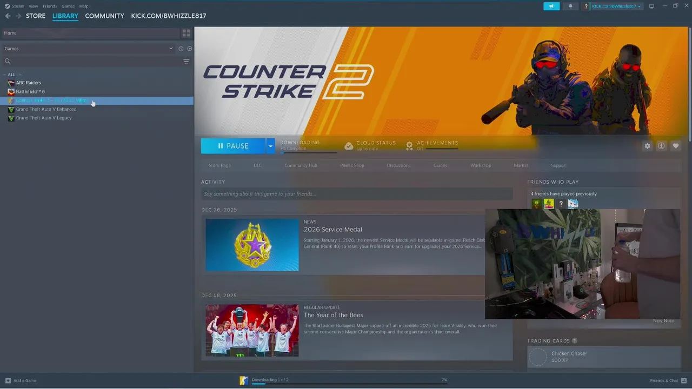692x389 pixels.
Task: Click the first friend avatar
Action: 536,204
